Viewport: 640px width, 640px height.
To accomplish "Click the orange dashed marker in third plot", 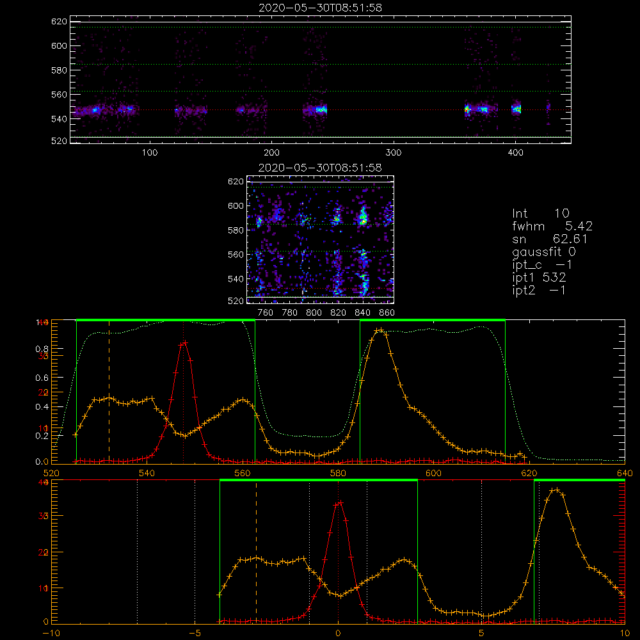I will [109, 392].
